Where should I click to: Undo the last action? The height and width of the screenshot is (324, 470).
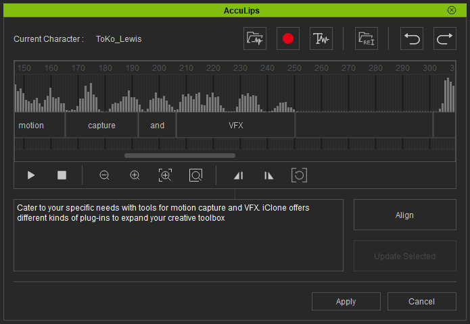coord(412,38)
